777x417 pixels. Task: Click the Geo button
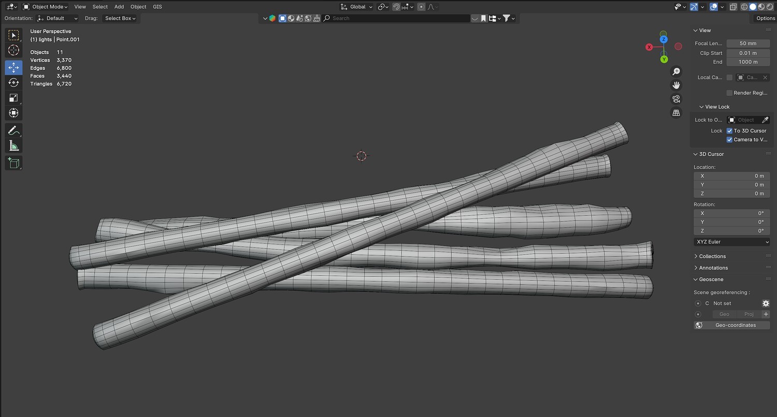coord(724,315)
